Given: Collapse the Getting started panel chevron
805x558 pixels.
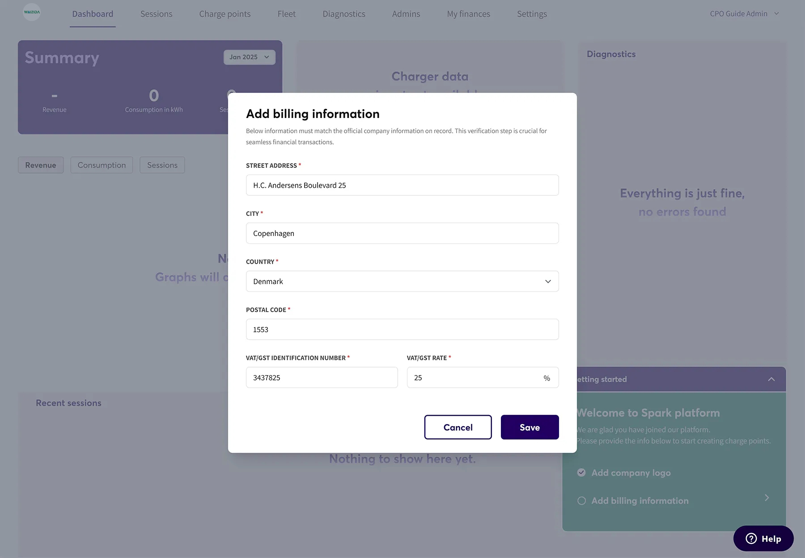Looking at the screenshot, I should pos(771,379).
